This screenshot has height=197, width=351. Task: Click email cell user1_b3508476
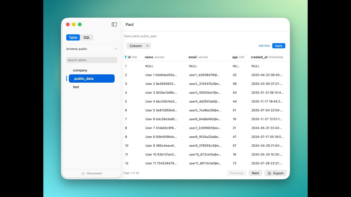[204, 75]
